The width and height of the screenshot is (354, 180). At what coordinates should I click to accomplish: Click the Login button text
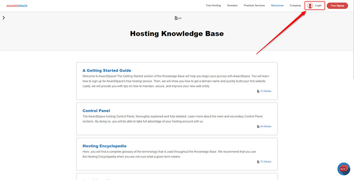point(318,6)
